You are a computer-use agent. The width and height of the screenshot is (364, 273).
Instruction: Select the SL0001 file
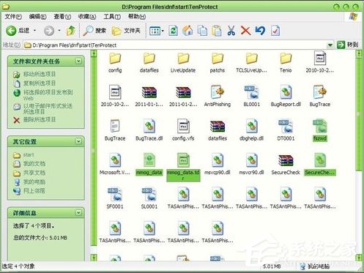coord(149,198)
